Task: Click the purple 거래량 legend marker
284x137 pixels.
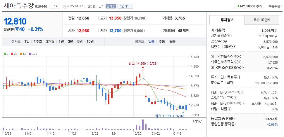Action: 193,121
